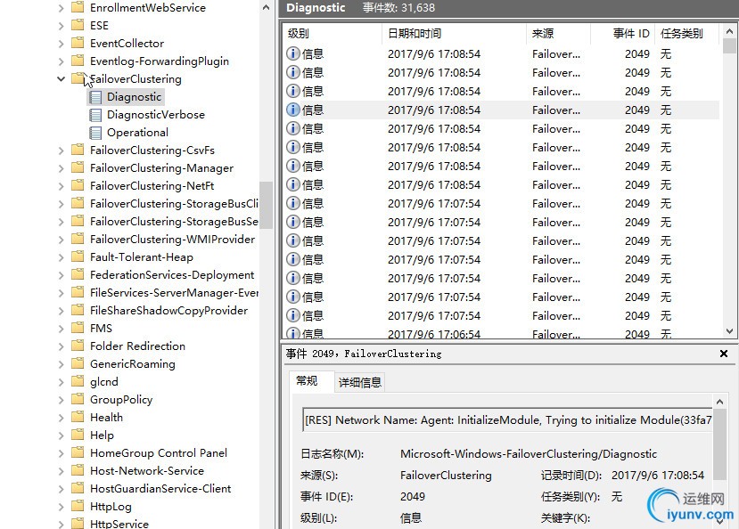Click 'Microsoft-Windows-FailoverClustering/Diagnostic' log name value
Screen dimensions: 739x529
coord(529,454)
